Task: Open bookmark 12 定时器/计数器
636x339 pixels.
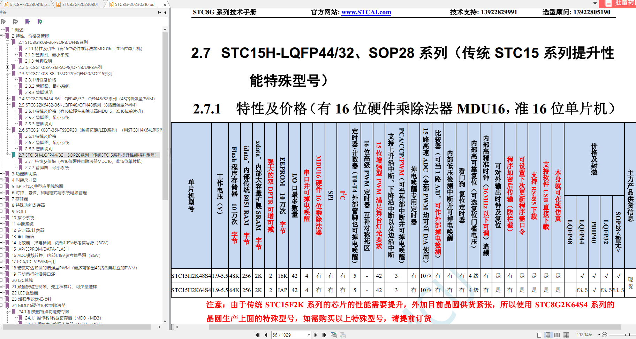Action: [x=28, y=230]
